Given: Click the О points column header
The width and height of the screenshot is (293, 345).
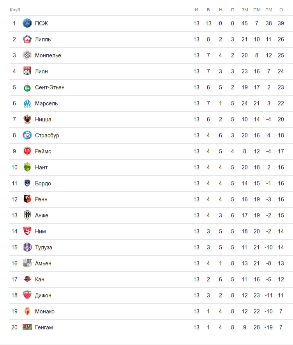Looking at the screenshot, I should coord(281,10).
